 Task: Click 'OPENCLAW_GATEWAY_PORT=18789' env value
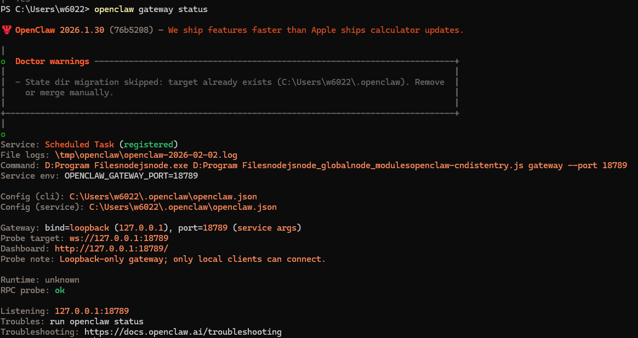point(131,176)
